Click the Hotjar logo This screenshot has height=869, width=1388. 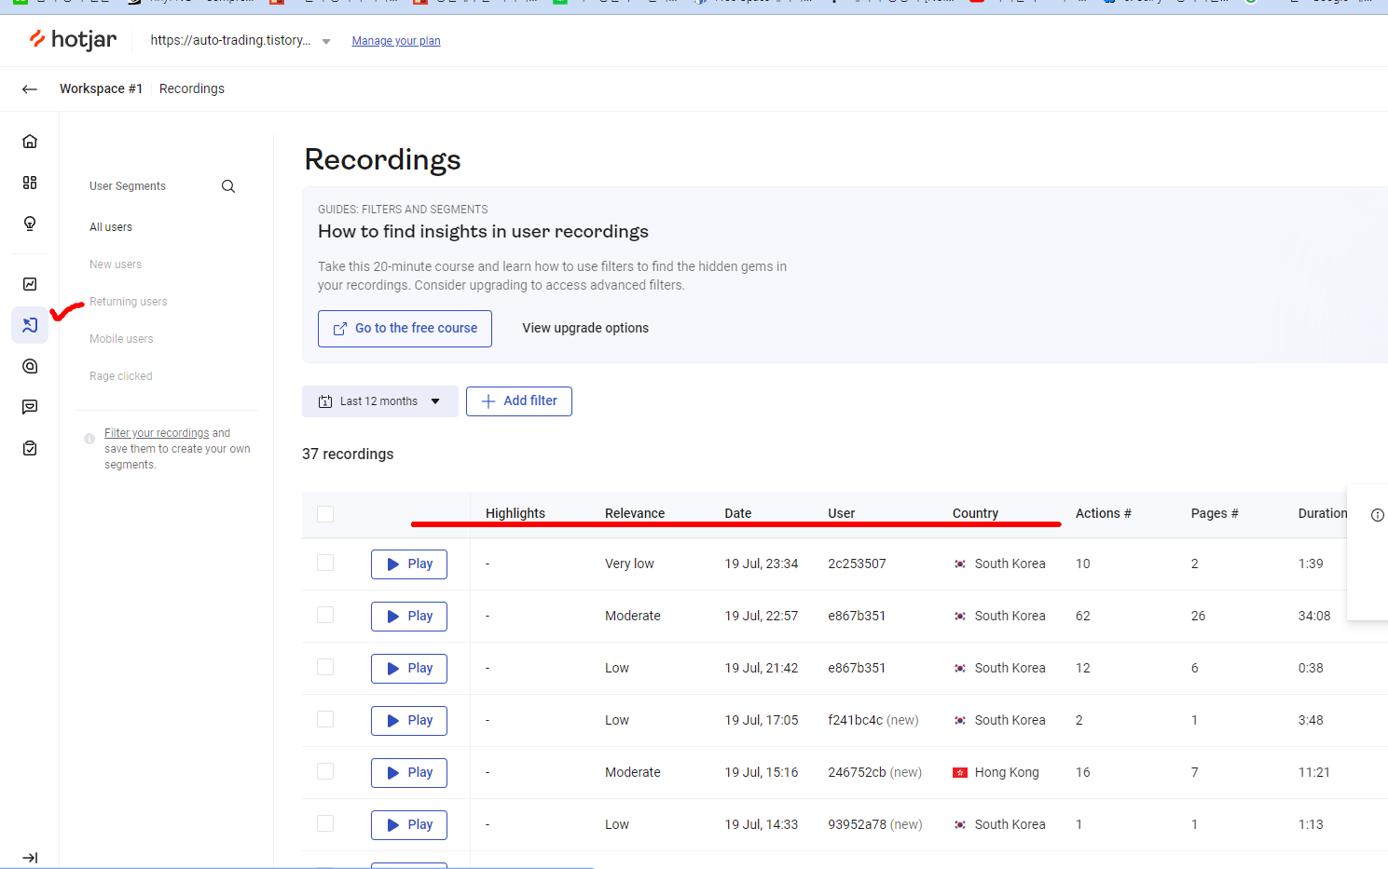tap(73, 39)
